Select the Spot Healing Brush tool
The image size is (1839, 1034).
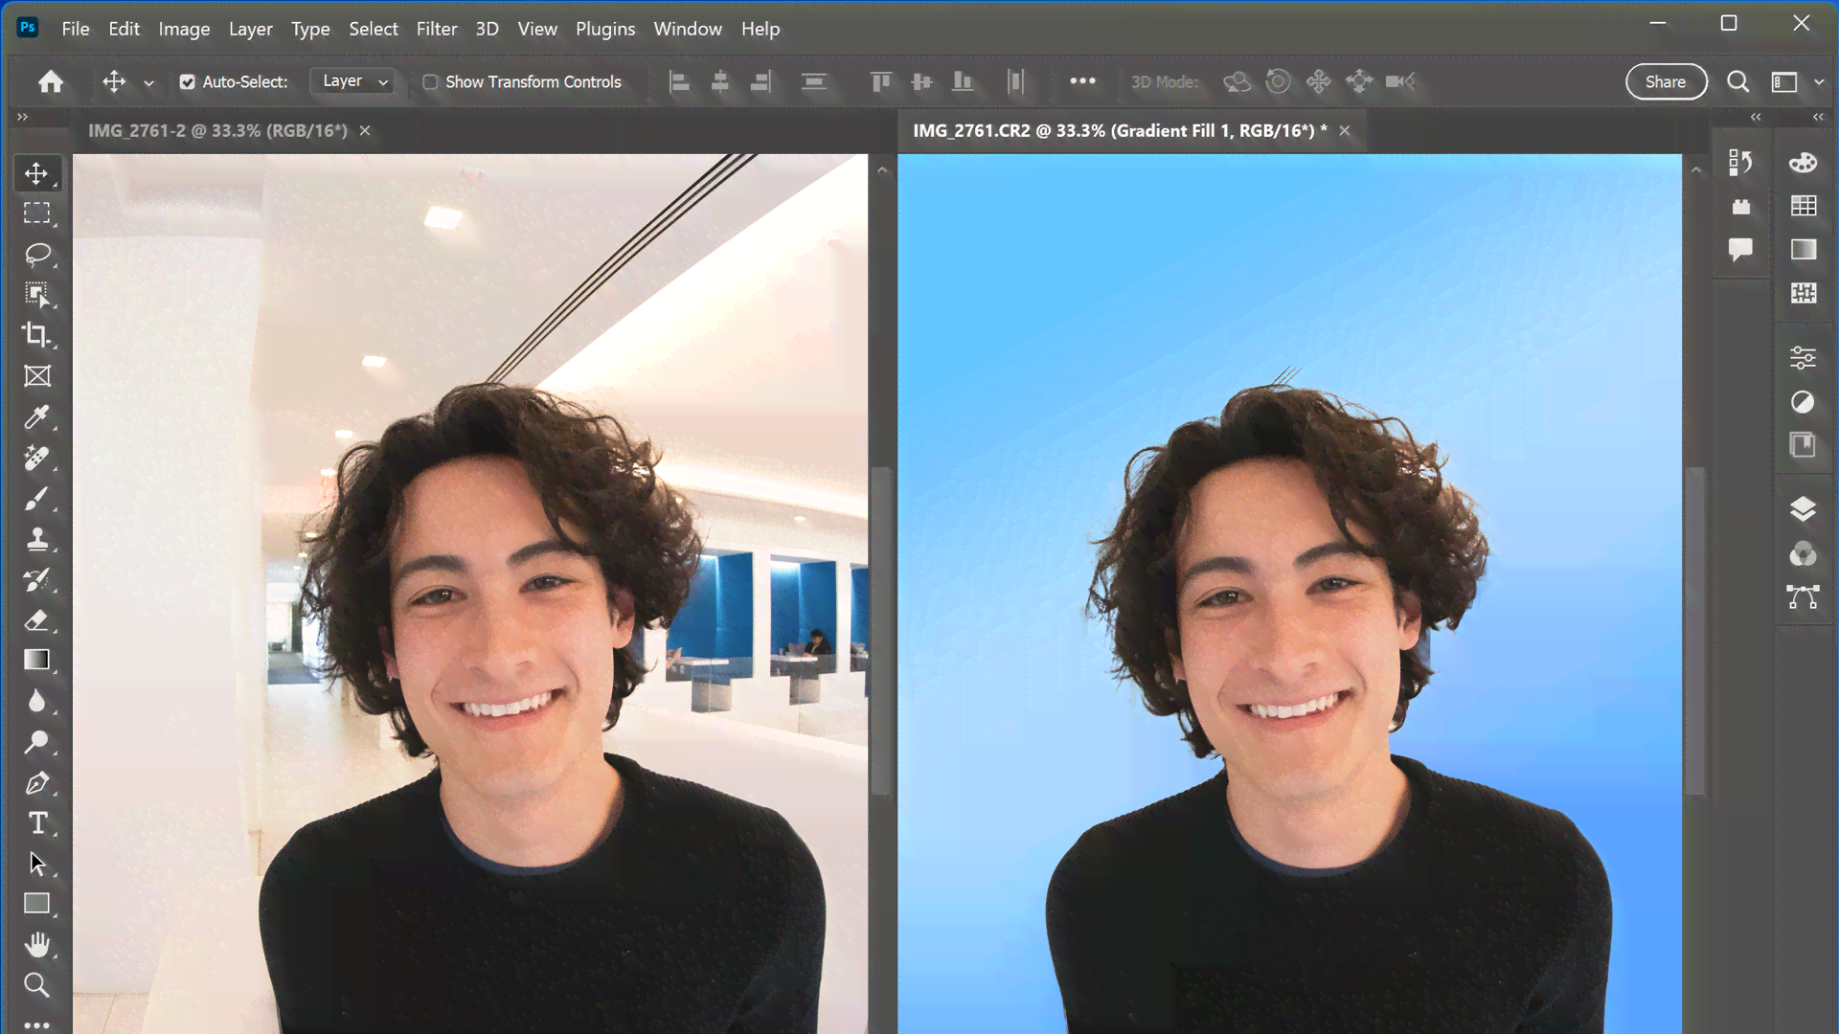coord(36,458)
